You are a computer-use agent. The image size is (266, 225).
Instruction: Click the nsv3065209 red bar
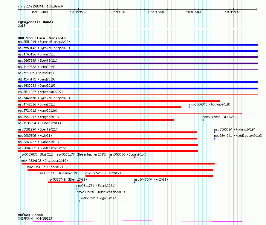point(149,176)
